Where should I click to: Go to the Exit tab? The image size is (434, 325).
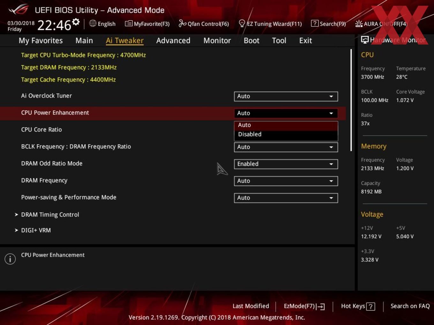click(x=305, y=40)
